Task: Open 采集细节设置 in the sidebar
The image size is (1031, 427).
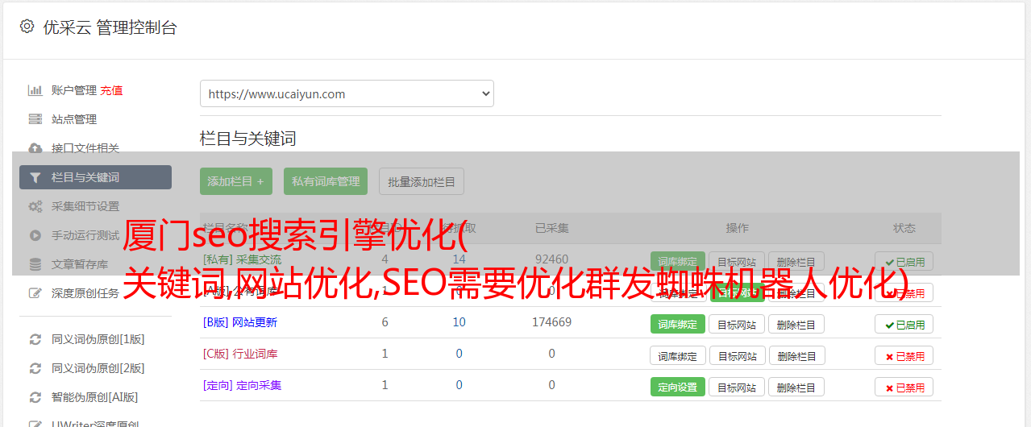Action: pos(85,206)
